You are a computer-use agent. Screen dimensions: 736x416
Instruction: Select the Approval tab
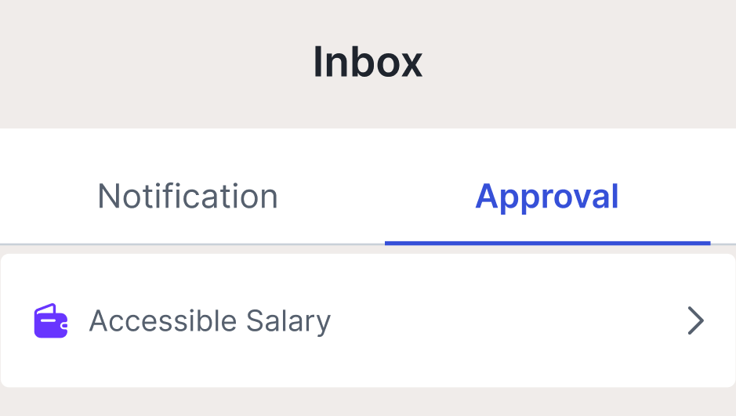click(546, 196)
